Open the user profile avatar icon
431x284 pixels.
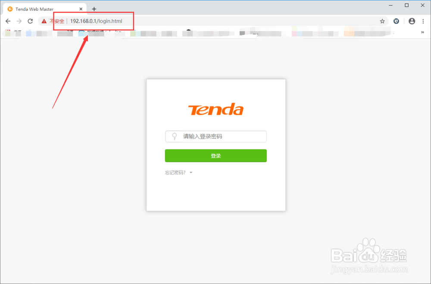pyautogui.click(x=412, y=21)
